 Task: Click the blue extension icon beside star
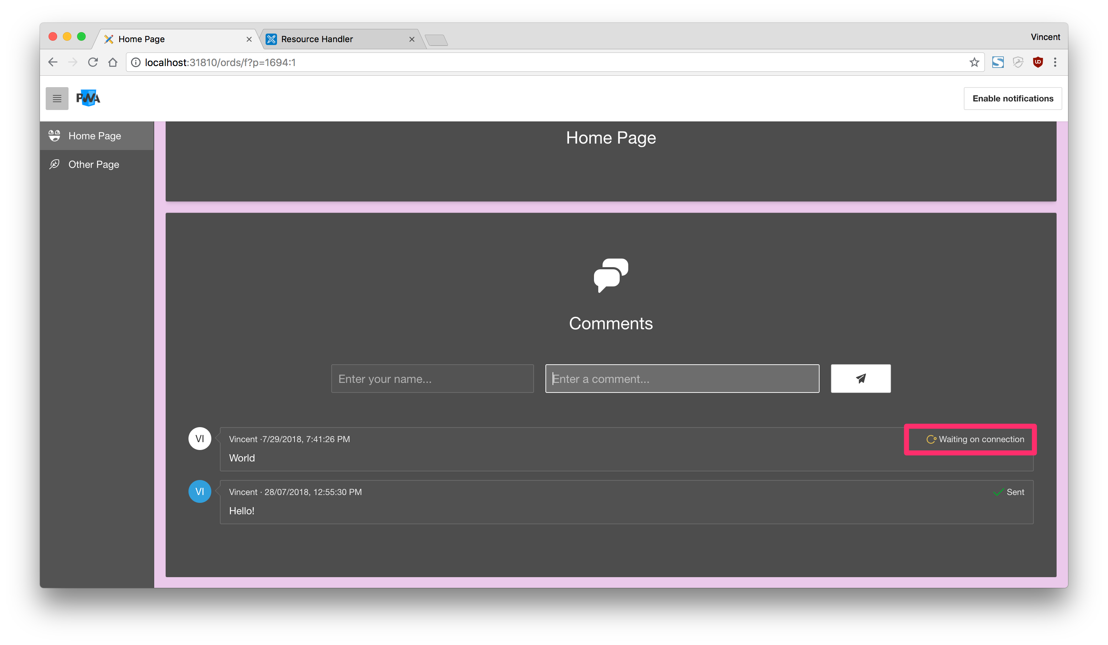(x=998, y=62)
